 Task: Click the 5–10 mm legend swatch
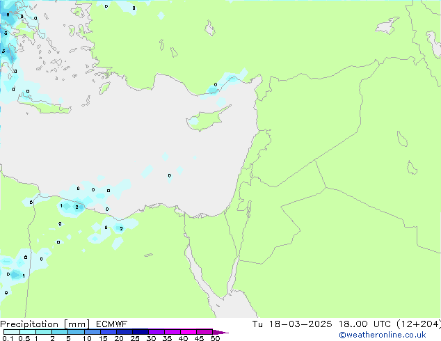[x=76, y=332]
